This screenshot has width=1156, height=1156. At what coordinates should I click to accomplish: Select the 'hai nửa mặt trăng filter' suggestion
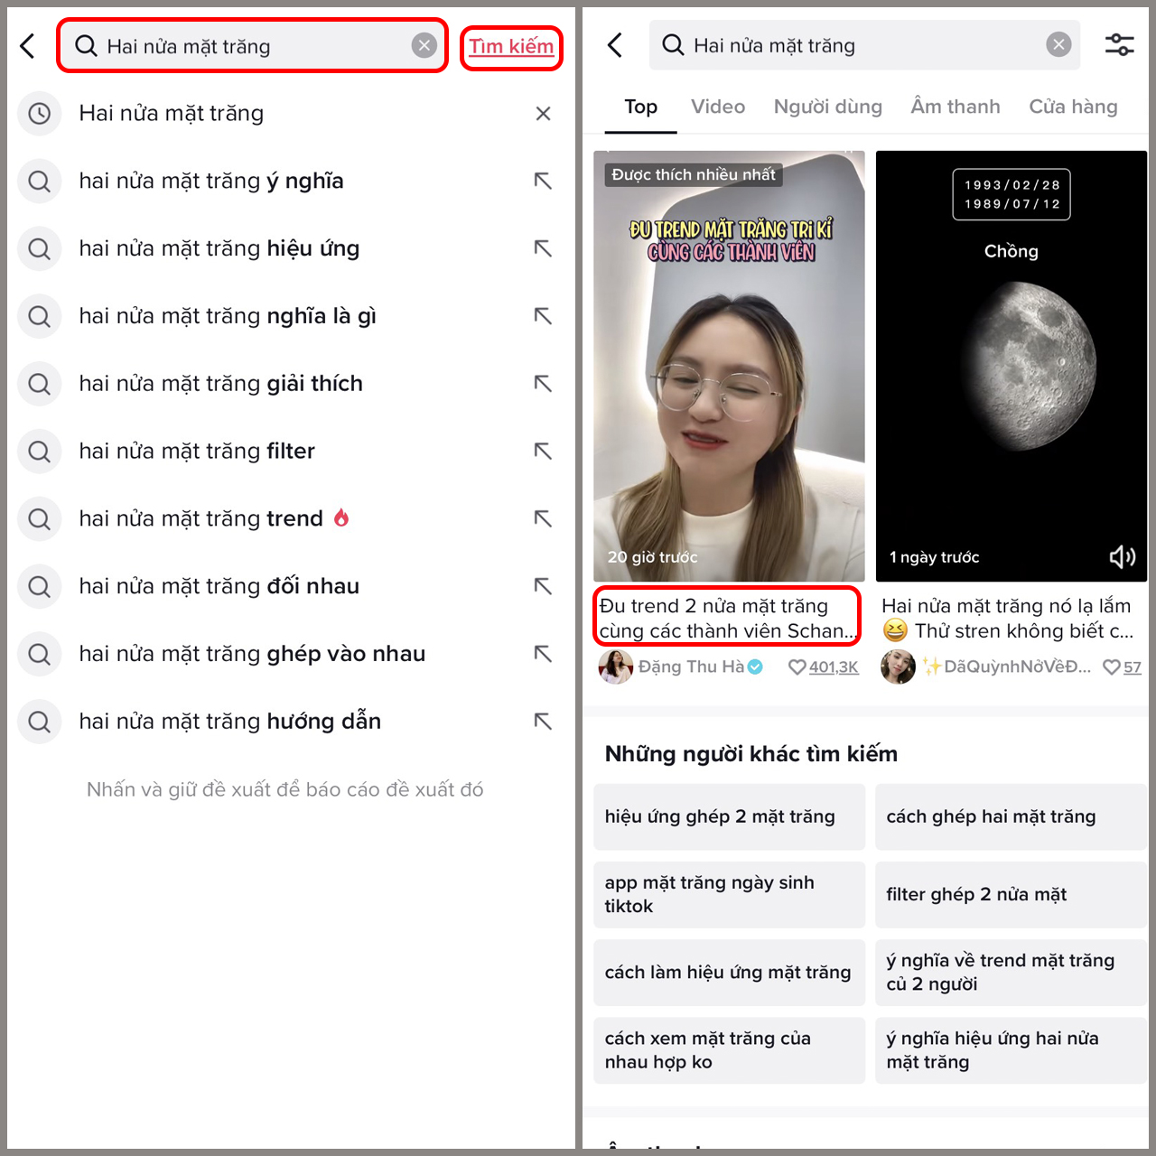pos(197,451)
